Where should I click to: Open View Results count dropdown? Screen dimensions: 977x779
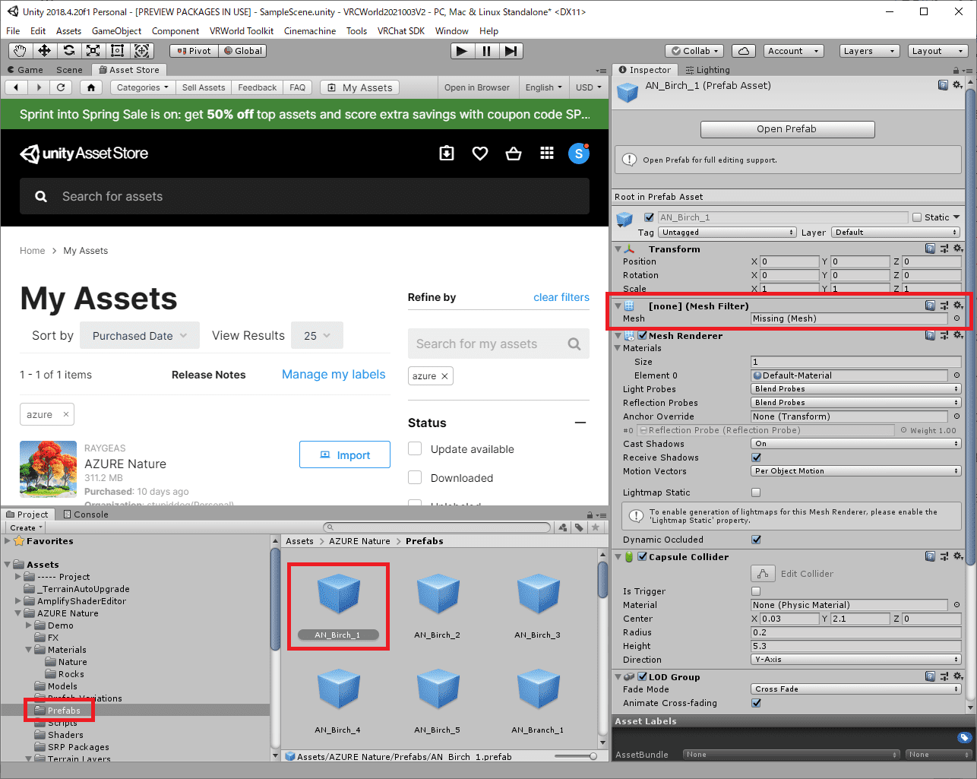tap(318, 335)
